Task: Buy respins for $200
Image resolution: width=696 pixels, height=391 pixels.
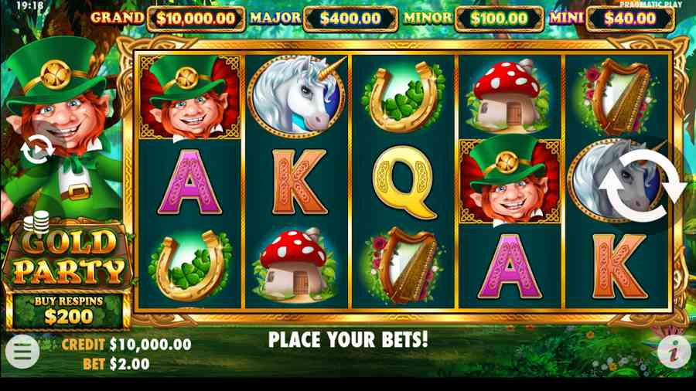Action: pos(69,310)
